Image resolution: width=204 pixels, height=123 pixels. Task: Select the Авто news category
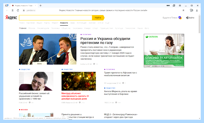(x=147, y=28)
